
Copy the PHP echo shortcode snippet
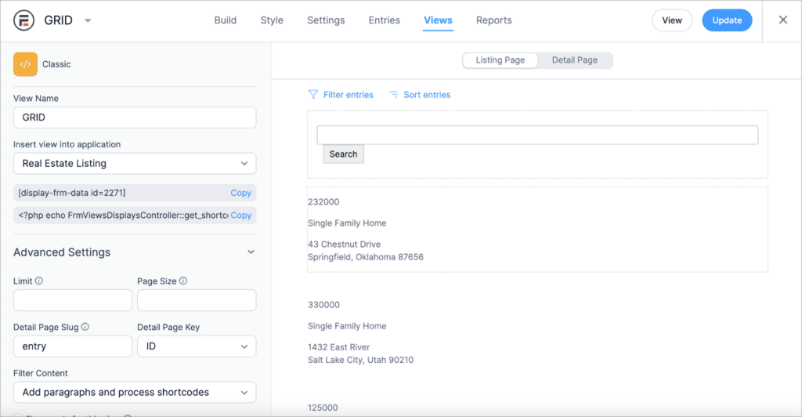(240, 216)
